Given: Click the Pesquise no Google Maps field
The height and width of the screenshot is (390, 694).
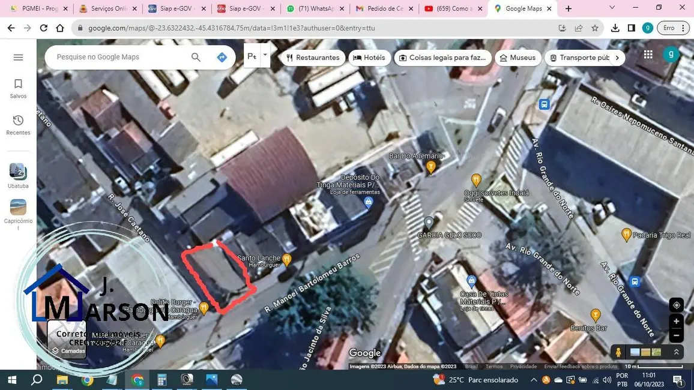Looking at the screenshot, I should click(x=120, y=58).
